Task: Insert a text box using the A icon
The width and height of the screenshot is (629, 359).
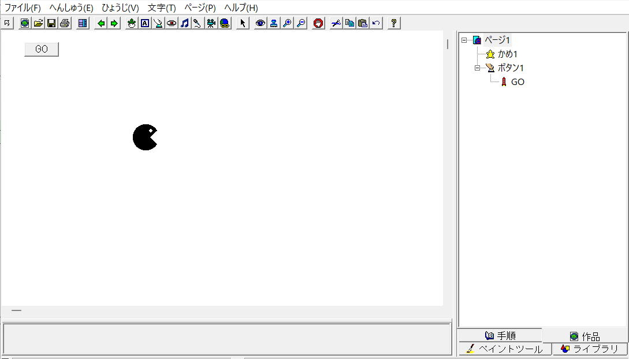Action: [145, 23]
